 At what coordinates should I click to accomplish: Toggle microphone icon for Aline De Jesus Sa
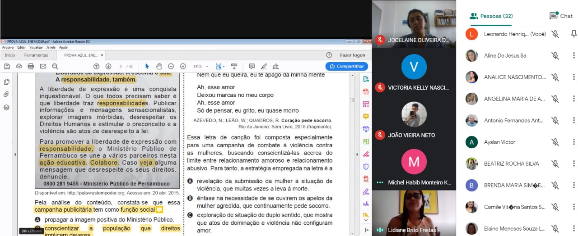555,55
